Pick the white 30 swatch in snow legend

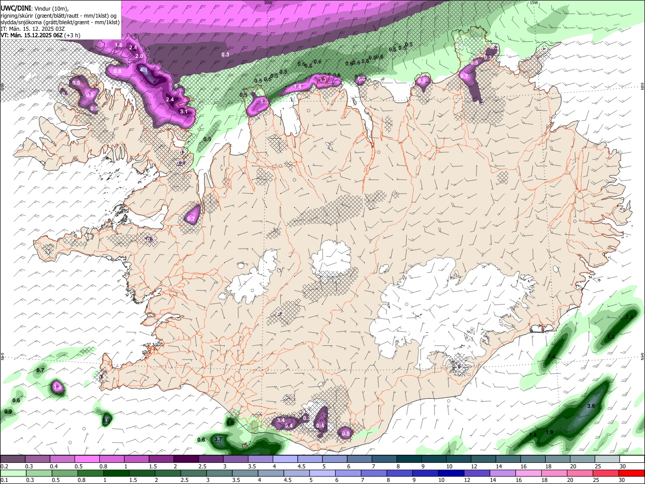[632, 459]
